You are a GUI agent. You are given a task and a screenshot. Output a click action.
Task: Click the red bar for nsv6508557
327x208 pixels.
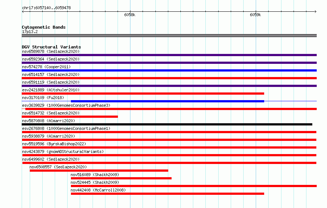[x=99, y=171]
